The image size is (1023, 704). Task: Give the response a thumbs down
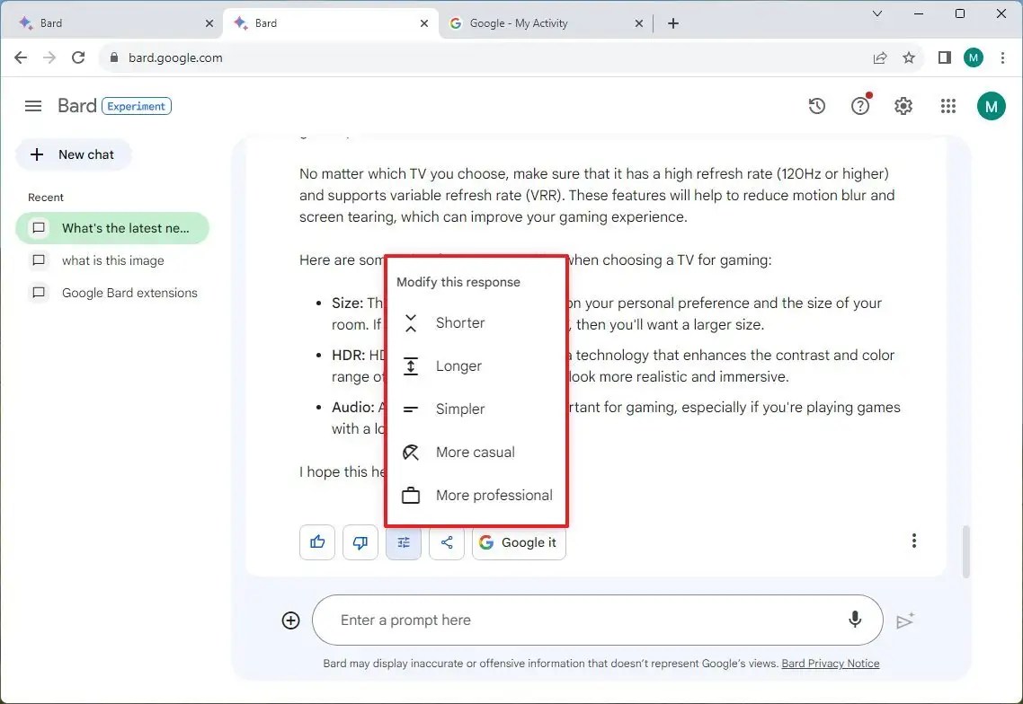pyautogui.click(x=360, y=542)
